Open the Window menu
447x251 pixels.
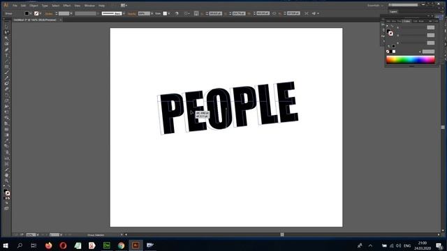click(89, 6)
